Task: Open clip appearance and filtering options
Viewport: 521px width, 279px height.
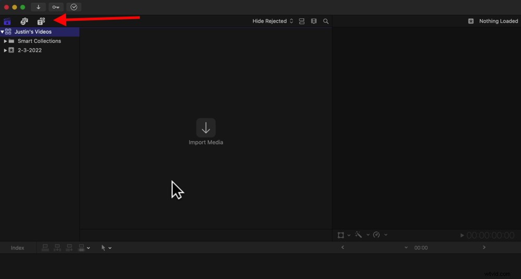Action: (314, 21)
